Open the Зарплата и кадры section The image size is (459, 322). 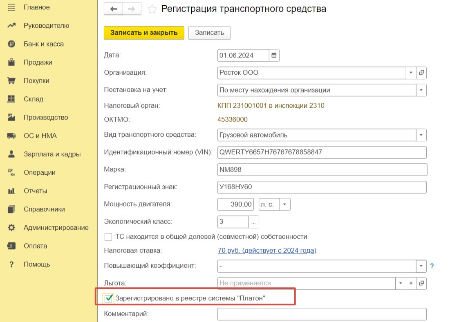[x=52, y=154]
